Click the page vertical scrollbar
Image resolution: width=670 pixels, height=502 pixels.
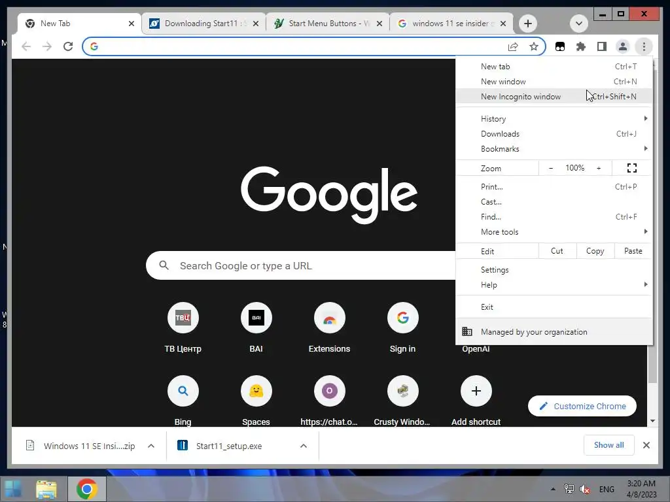coord(652,363)
